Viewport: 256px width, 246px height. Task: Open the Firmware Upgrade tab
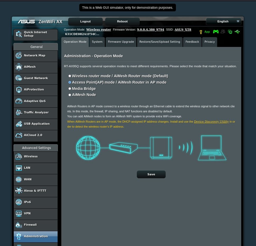pyautogui.click(x=121, y=42)
